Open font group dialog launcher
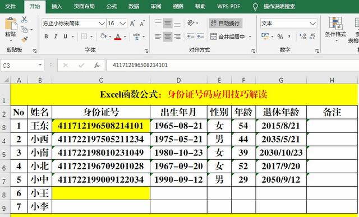The image size is (359, 217). (146, 51)
